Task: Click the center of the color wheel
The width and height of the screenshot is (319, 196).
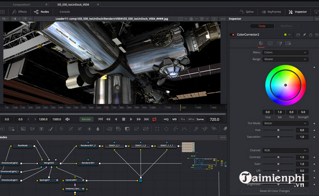Action: [285, 85]
